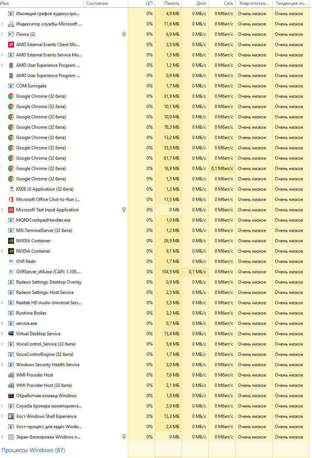Screen dimensions: 312x458
Task: Expand the service.exe process row
Action: (x=3, y=323)
